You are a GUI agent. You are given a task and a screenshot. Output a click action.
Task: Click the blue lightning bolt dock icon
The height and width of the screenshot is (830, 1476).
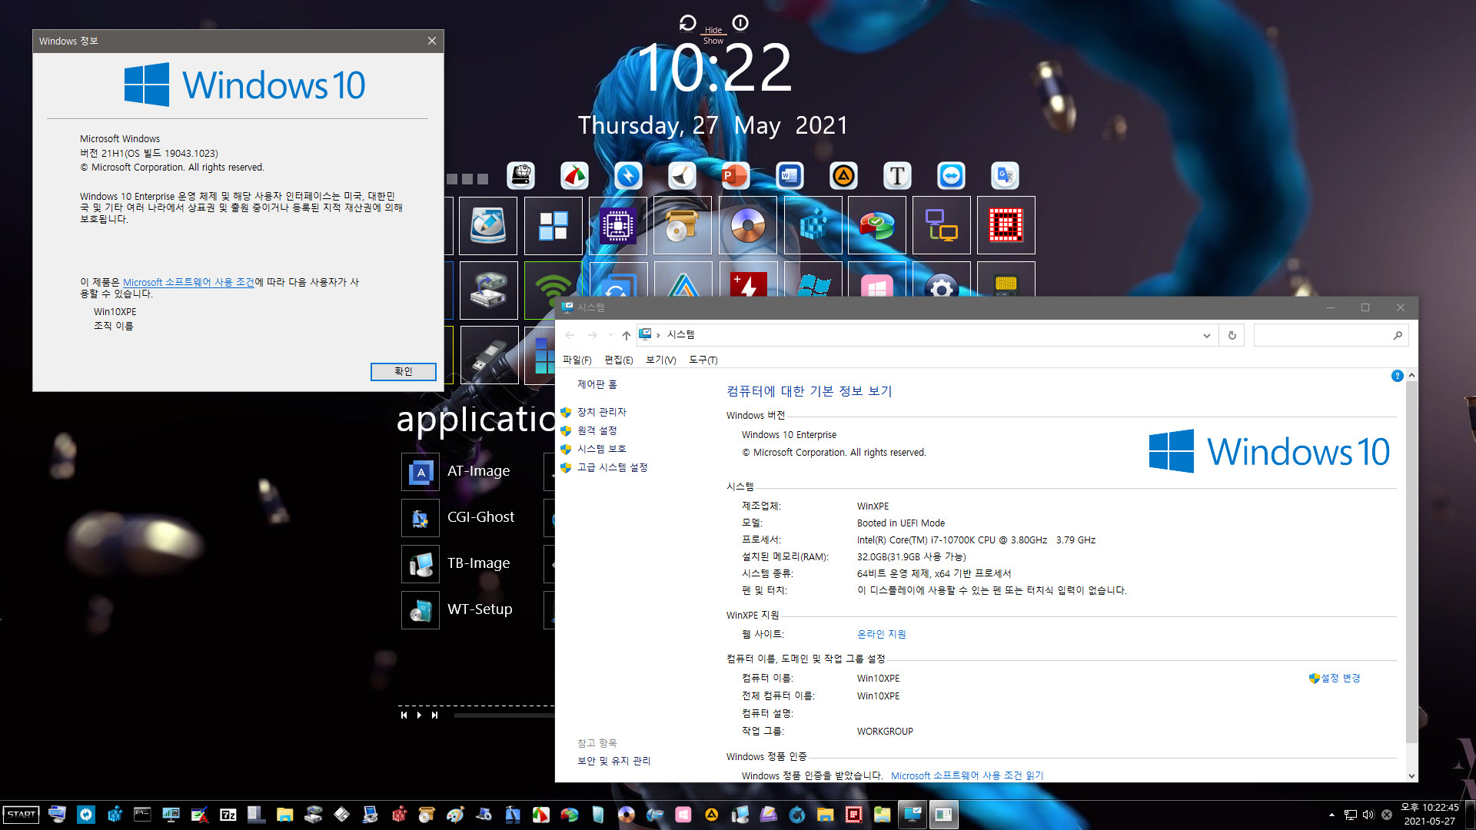click(x=628, y=176)
